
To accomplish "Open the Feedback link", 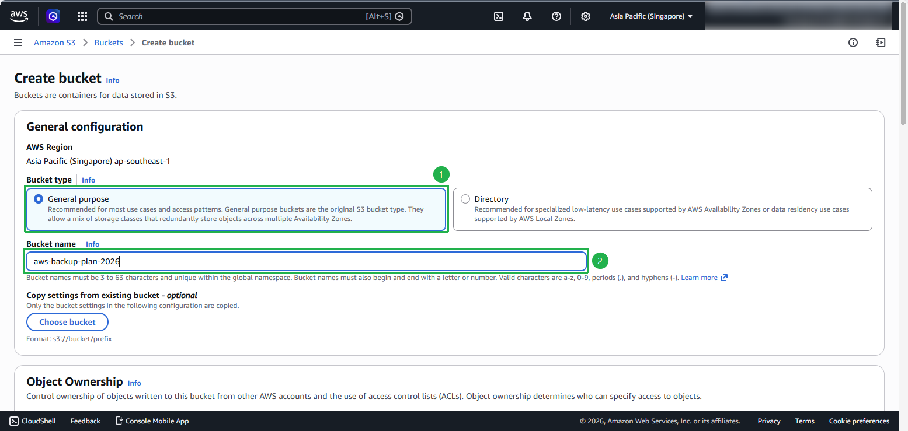I will pyautogui.click(x=85, y=421).
